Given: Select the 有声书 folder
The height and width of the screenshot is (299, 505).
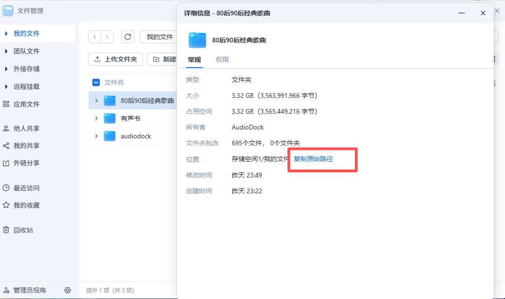Looking at the screenshot, I should point(131,118).
